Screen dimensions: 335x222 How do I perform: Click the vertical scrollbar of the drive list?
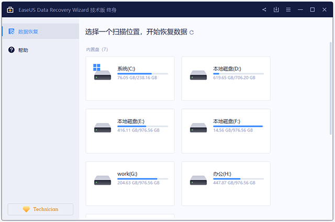(x=330, y=88)
